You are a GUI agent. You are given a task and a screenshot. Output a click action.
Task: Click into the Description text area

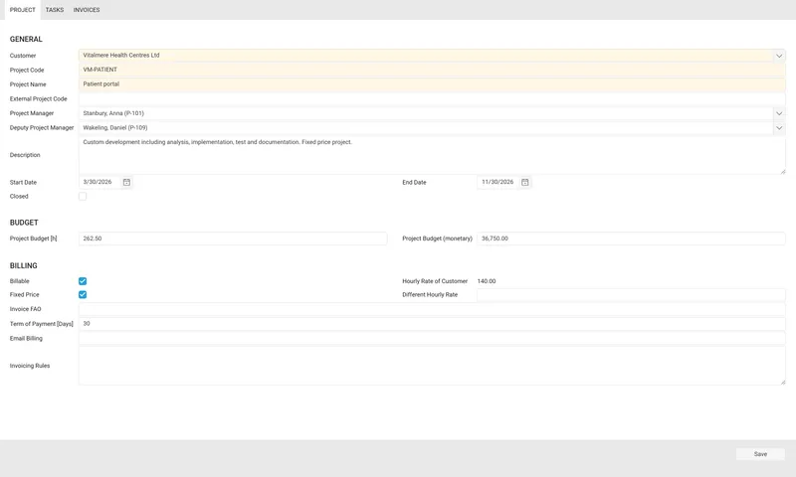(x=432, y=155)
